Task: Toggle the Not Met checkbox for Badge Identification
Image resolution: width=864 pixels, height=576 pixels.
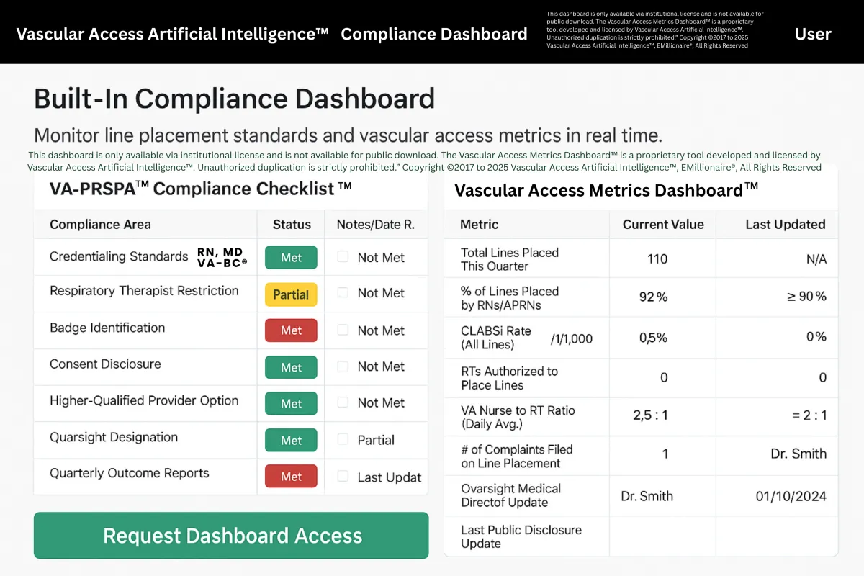Action: tap(343, 330)
